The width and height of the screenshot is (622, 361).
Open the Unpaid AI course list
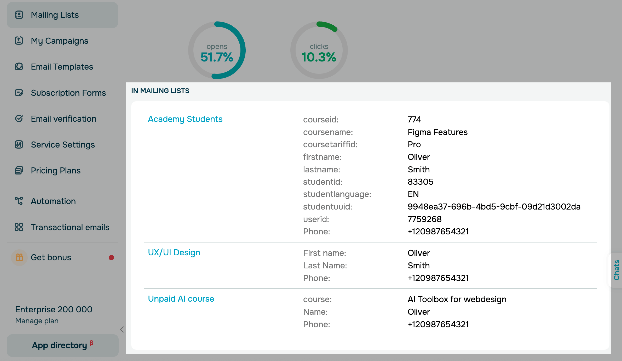[181, 299]
